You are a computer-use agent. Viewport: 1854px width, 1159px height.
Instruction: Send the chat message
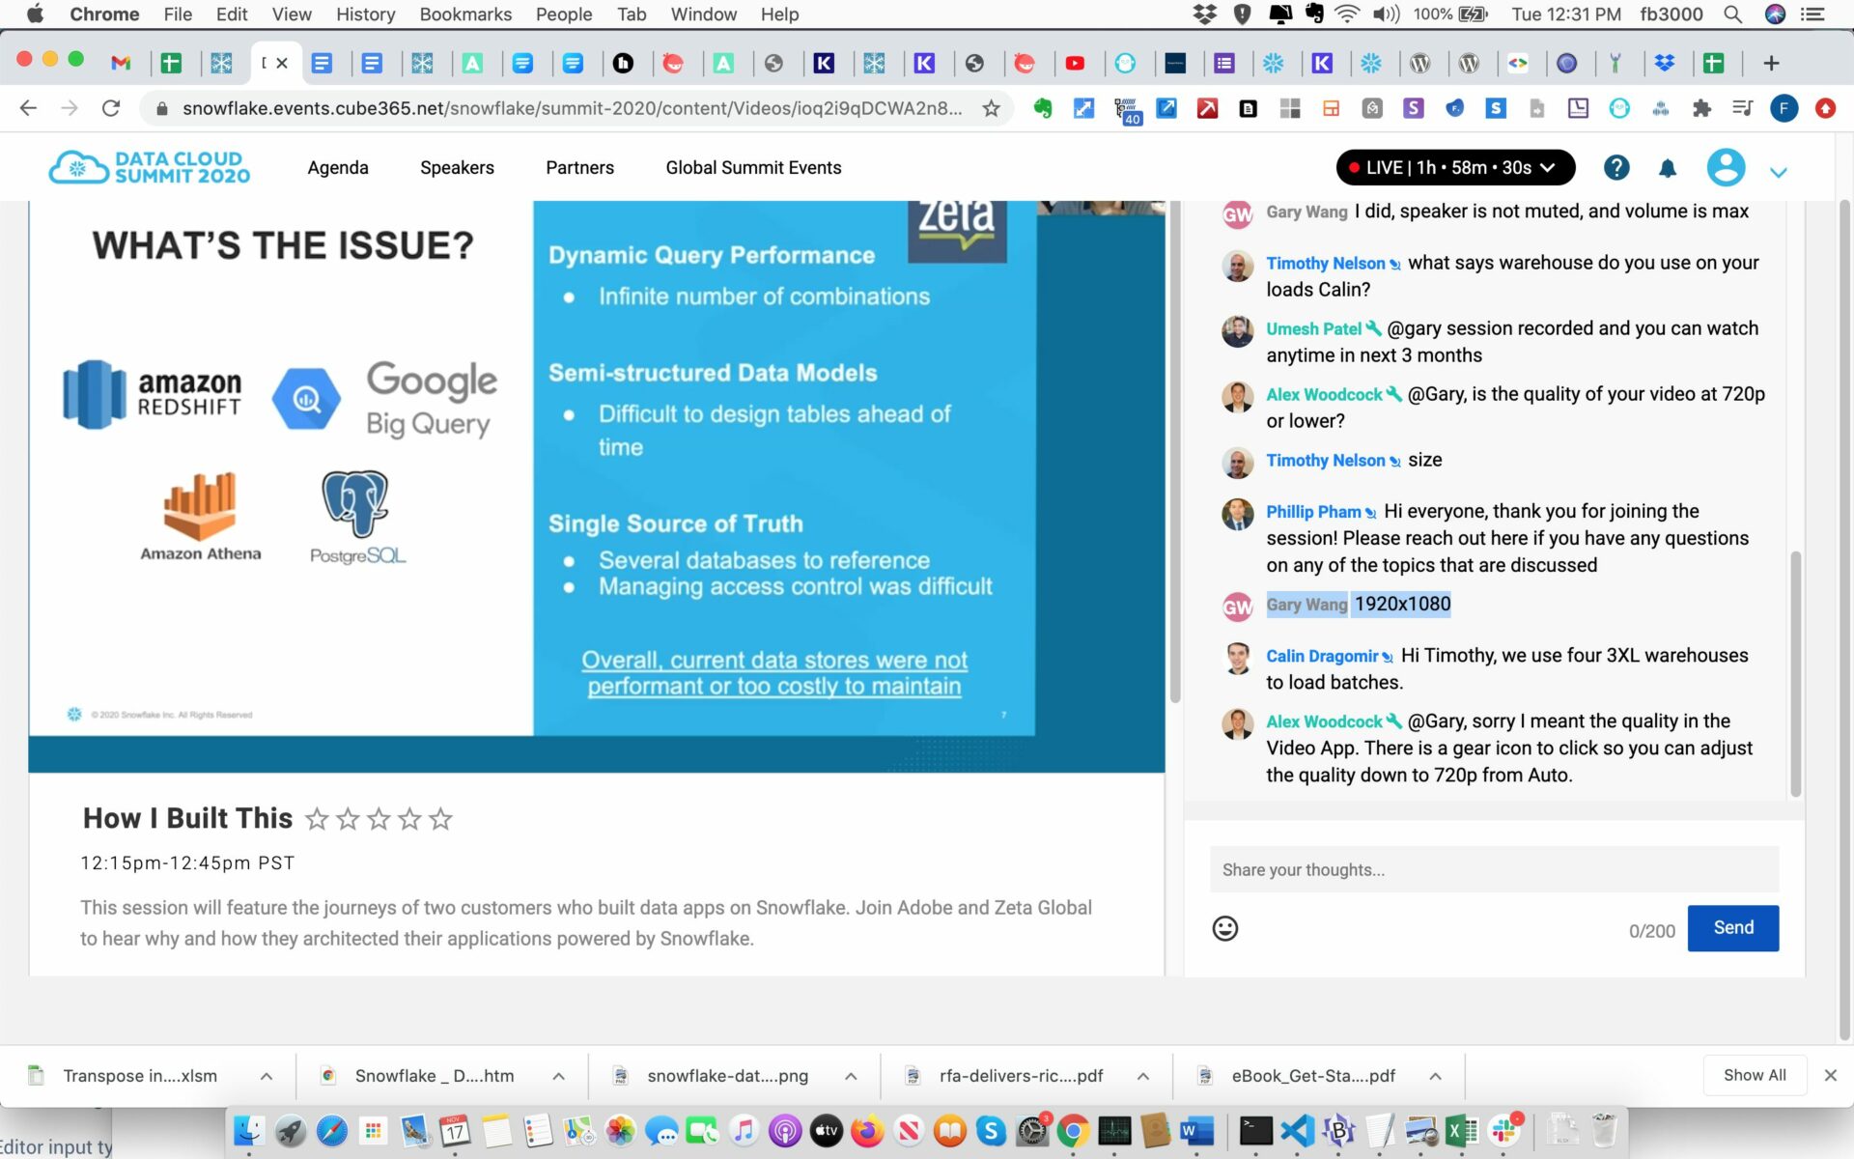click(x=1732, y=928)
